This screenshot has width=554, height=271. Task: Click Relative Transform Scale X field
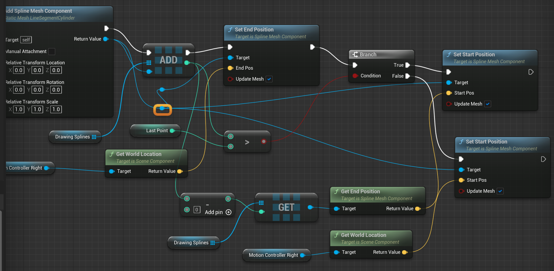19,109
